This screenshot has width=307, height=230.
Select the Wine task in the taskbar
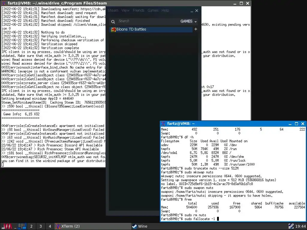click(209, 226)
